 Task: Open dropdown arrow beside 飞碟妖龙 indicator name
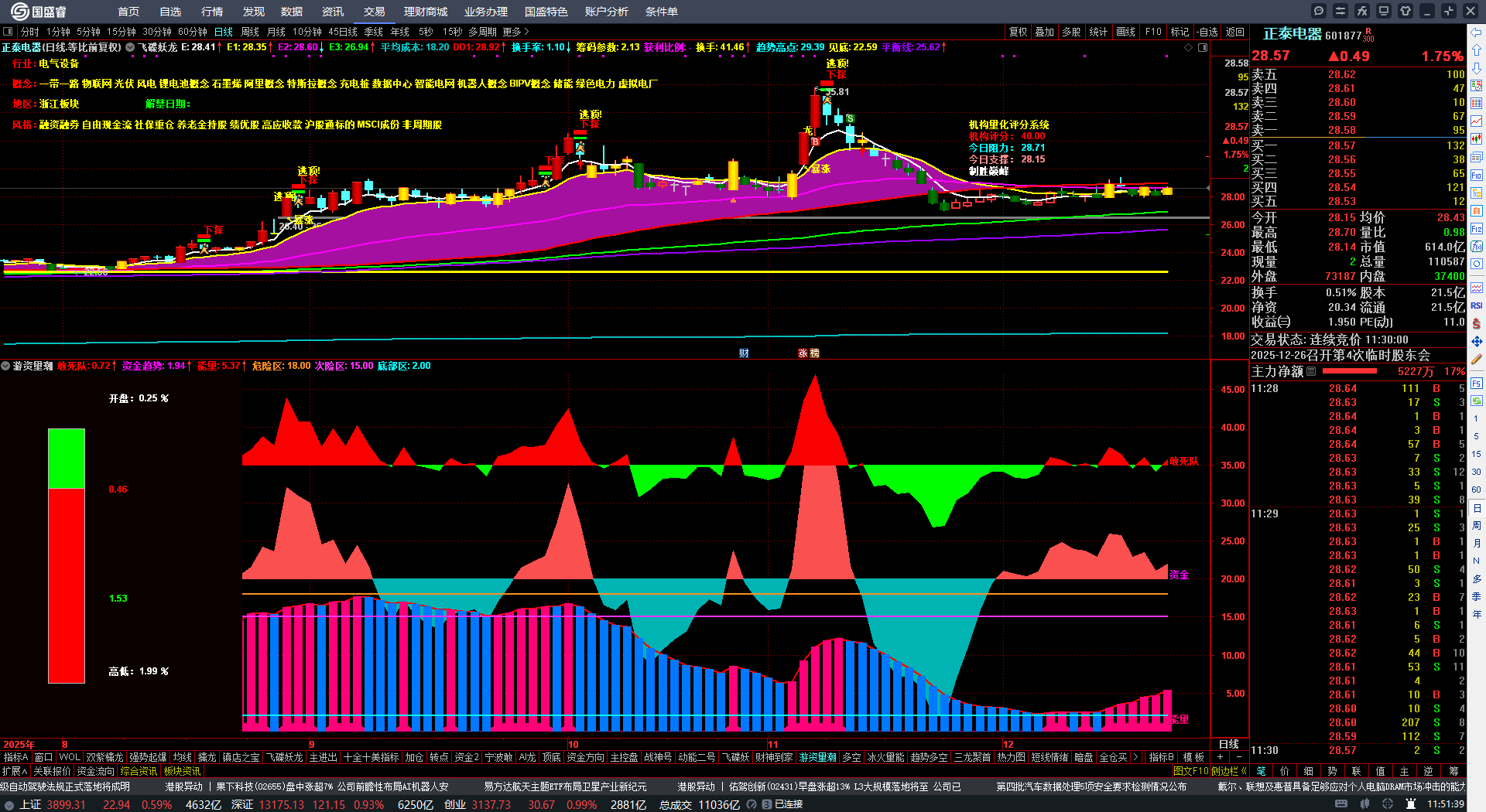coord(130,47)
